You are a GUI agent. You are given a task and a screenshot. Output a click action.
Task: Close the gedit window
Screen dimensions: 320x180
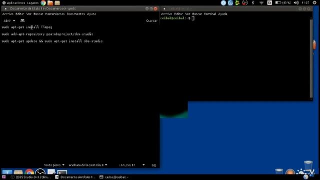(155, 8)
